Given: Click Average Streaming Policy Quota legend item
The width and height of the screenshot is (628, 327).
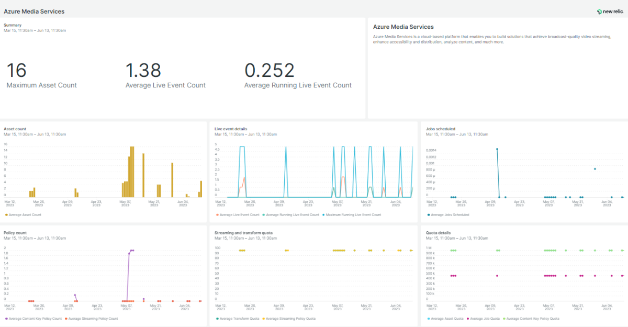Looking at the screenshot, I should pos(290,318).
